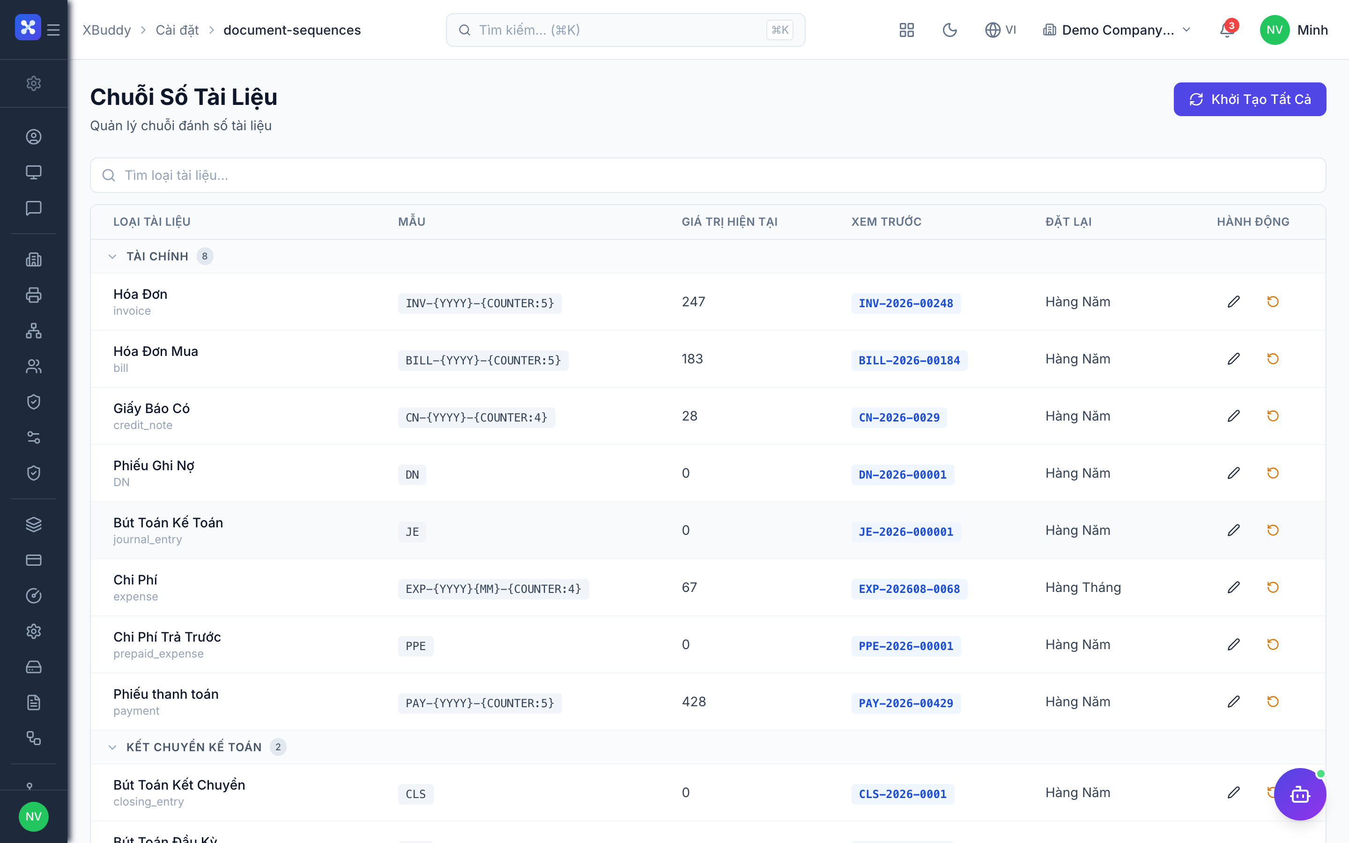Open the sliders sidebar icon

33,438
